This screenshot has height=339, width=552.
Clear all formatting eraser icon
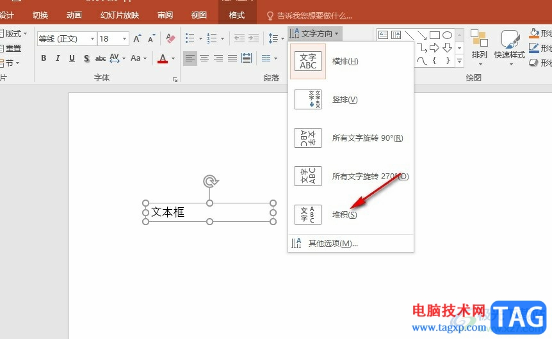click(x=170, y=38)
